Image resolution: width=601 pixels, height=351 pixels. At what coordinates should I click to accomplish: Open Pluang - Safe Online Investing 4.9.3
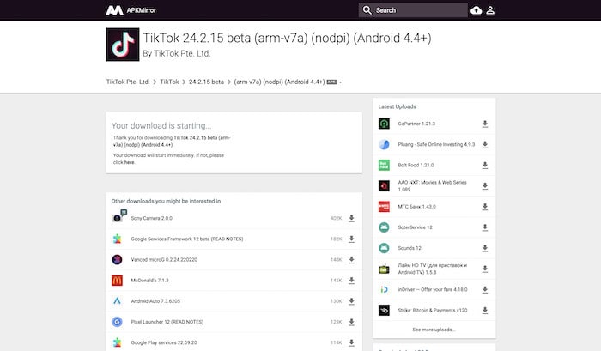coord(436,144)
